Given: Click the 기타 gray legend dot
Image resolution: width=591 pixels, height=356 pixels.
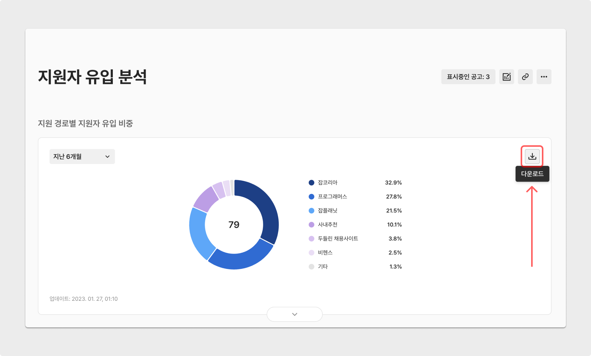Looking at the screenshot, I should (x=311, y=267).
